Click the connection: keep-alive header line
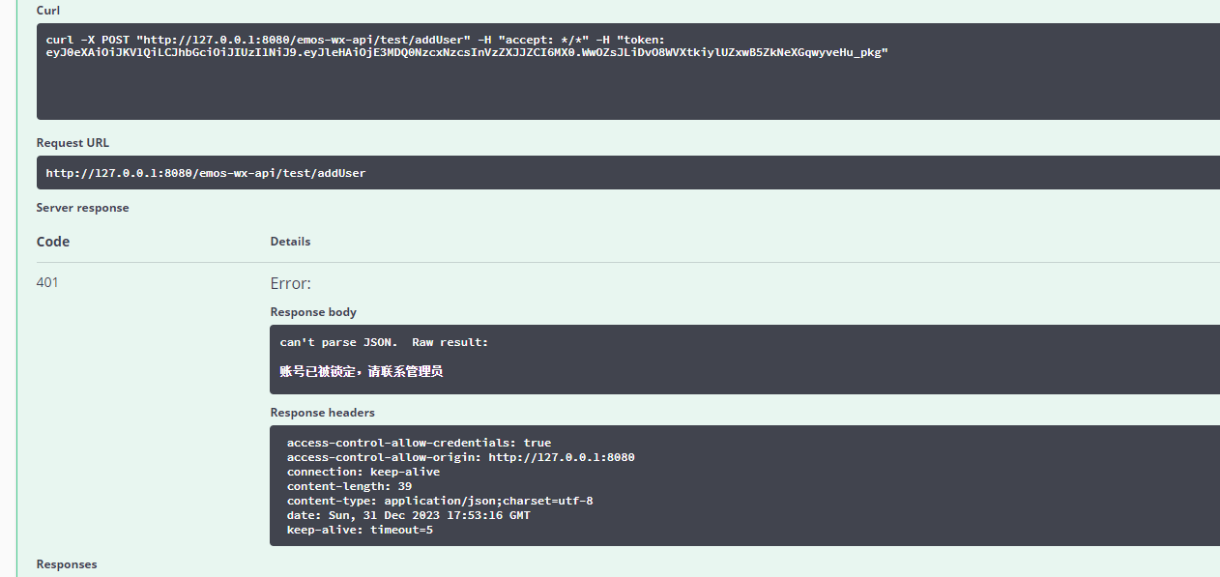The image size is (1220, 577). (x=363, y=472)
